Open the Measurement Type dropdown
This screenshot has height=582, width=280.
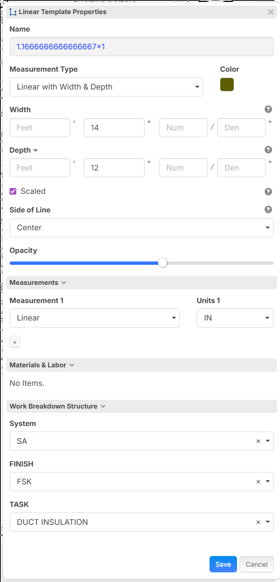tap(106, 87)
